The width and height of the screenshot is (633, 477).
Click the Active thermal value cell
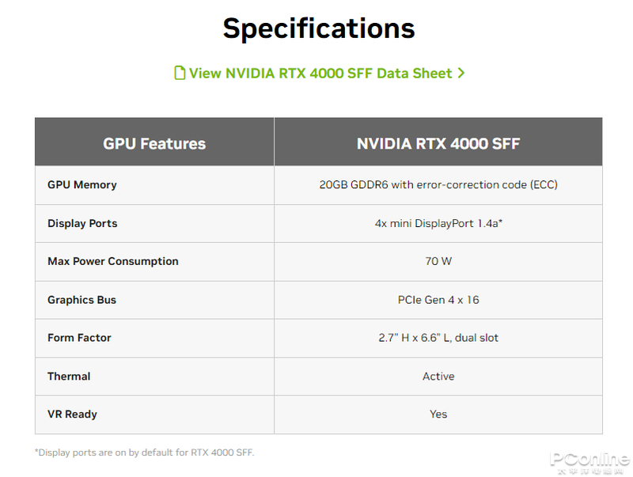tap(438, 376)
